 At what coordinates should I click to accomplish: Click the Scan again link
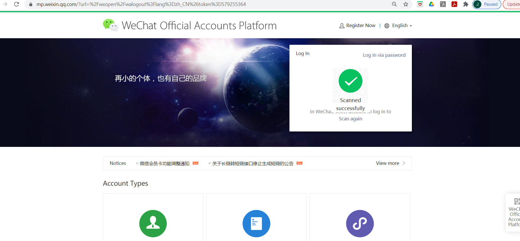point(350,119)
